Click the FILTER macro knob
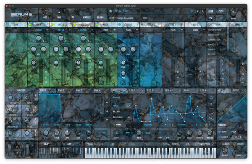This screenshot has height=164, width=252. (x=10, y=97)
